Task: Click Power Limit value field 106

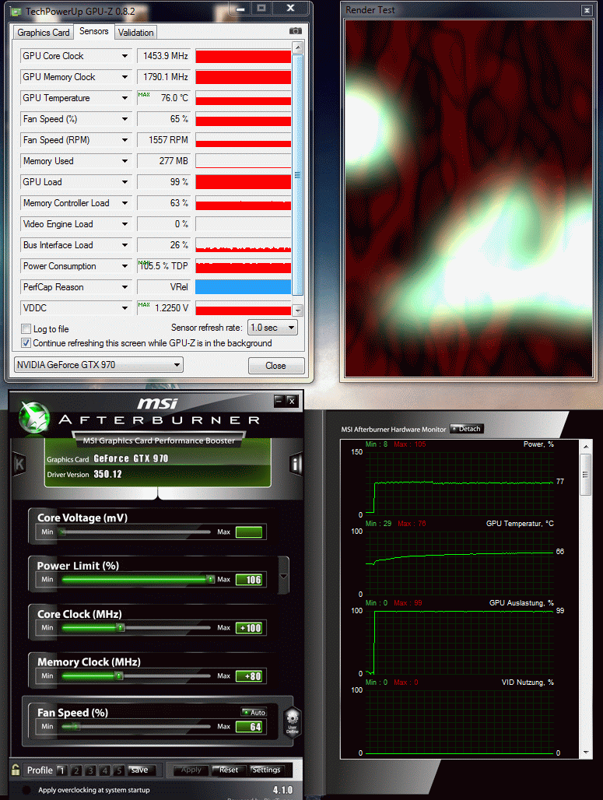Action: 249,580
